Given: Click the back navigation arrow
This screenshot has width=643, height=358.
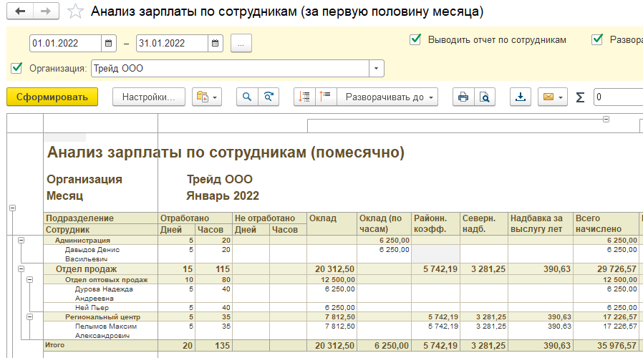Looking at the screenshot, I should click(x=20, y=12).
